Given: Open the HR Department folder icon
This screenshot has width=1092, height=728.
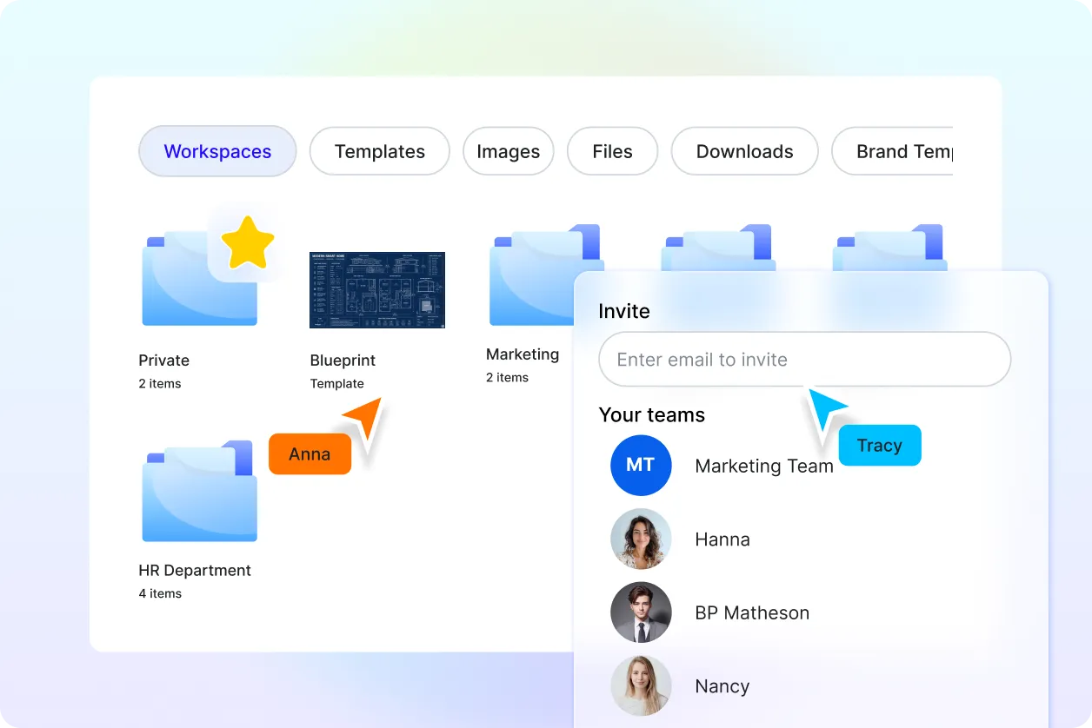Looking at the screenshot, I should (200, 491).
